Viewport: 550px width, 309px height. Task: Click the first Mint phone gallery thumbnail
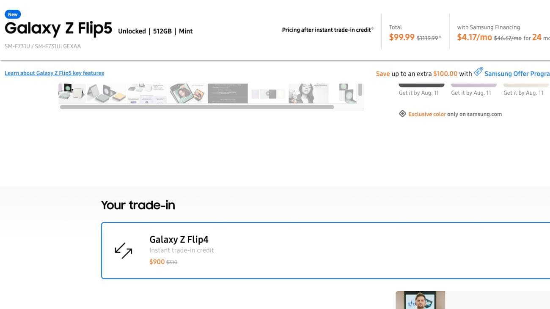[x=71, y=92]
